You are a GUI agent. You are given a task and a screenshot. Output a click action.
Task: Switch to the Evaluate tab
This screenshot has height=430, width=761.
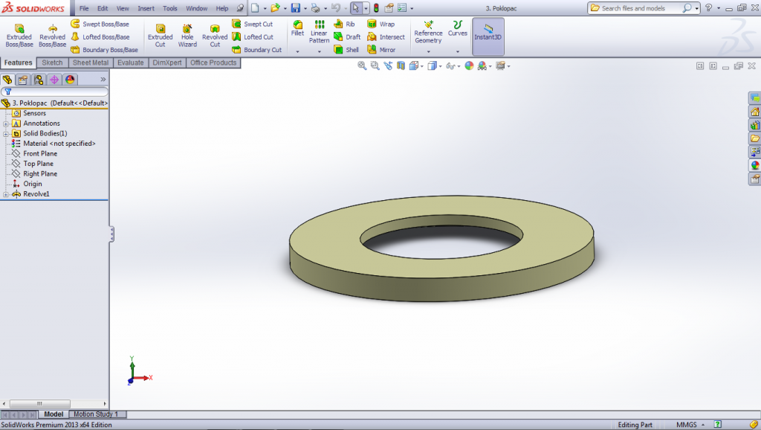tap(131, 62)
